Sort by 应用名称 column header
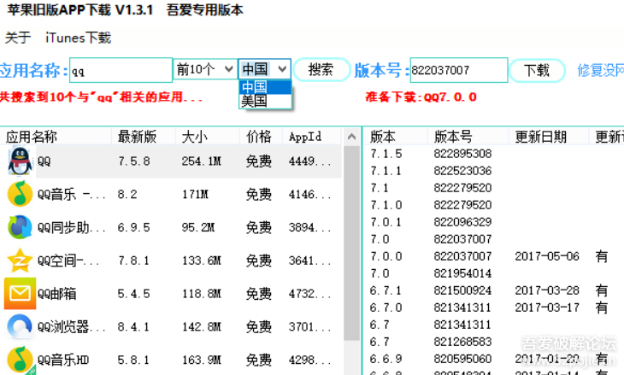This screenshot has width=624, height=375. 56,137
